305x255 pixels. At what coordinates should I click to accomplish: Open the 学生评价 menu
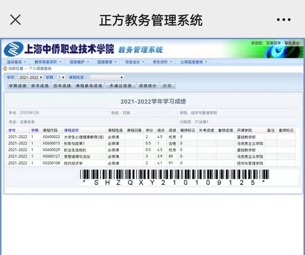pyautogui.click(x=163, y=62)
